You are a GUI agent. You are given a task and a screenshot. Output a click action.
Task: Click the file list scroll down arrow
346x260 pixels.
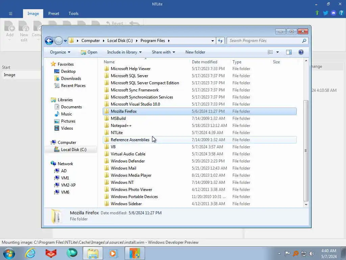pyautogui.click(x=306, y=205)
